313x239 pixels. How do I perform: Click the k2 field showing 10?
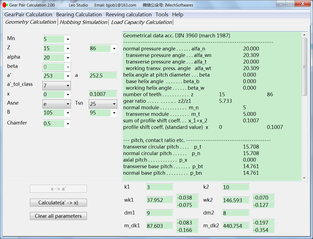tap(236, 187)
